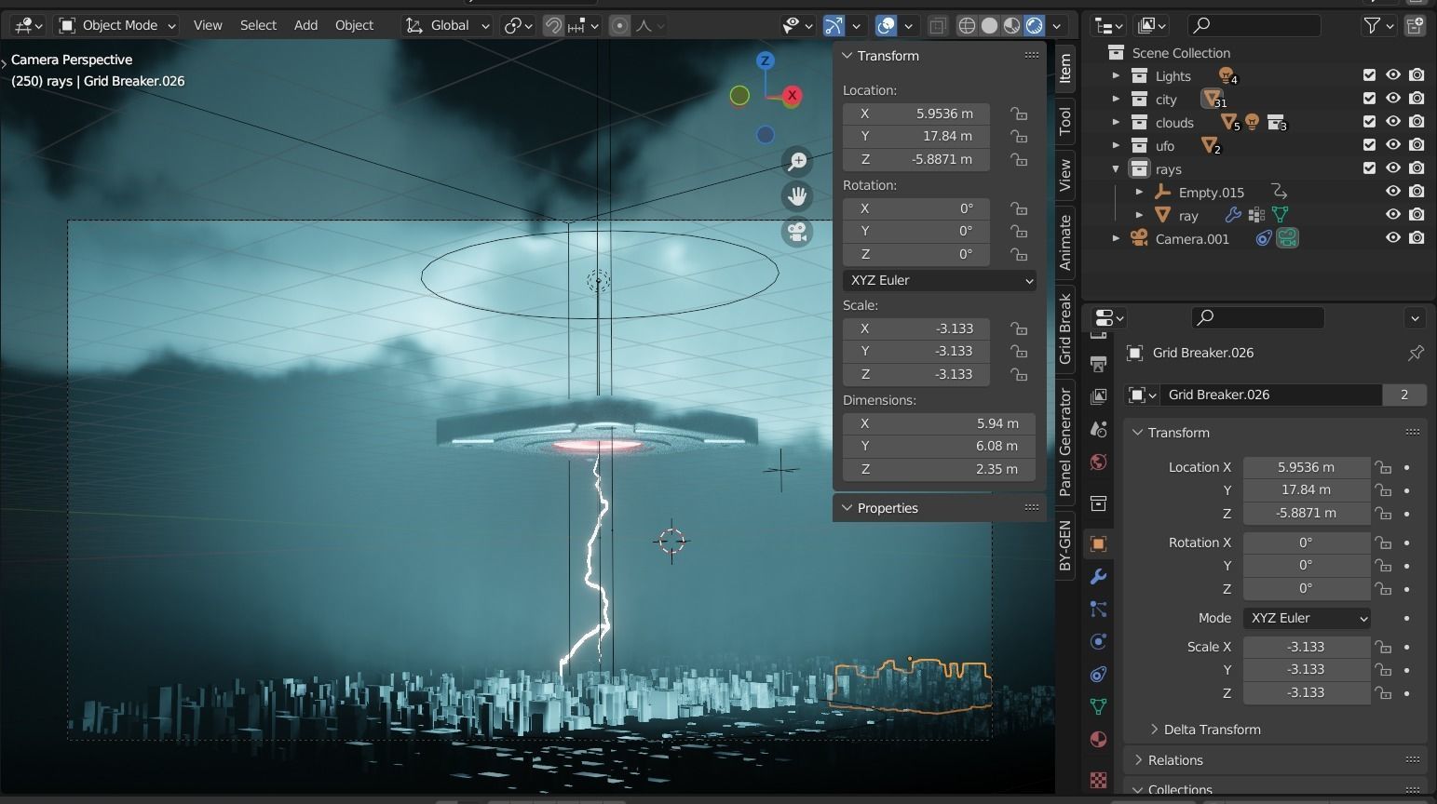Click camera data icon next to Camera.001
Viewport: 1437px width, 804px height.
click(1288, 238)
